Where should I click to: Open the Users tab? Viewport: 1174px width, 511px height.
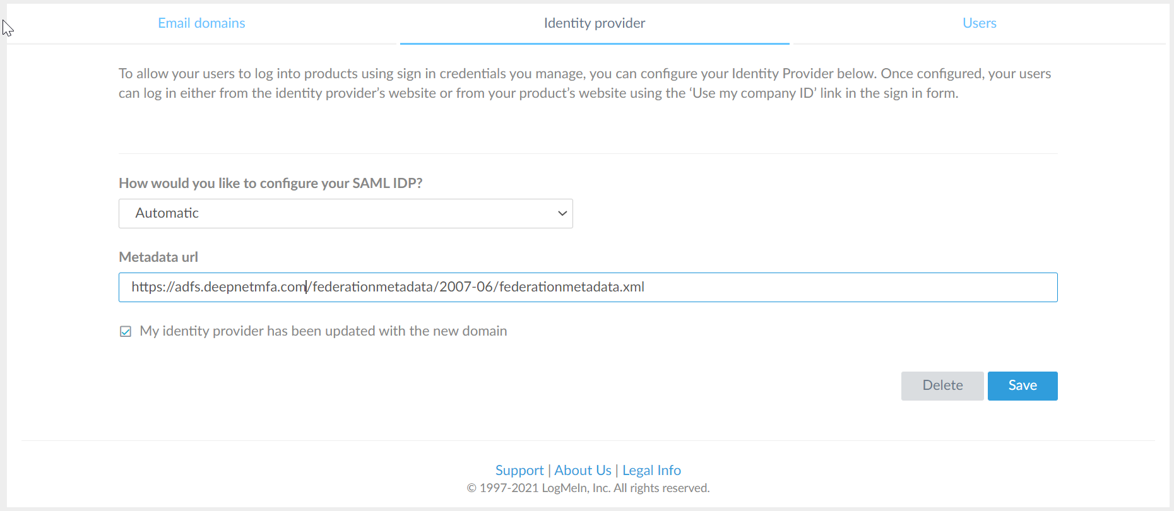[x=979, y=23]
